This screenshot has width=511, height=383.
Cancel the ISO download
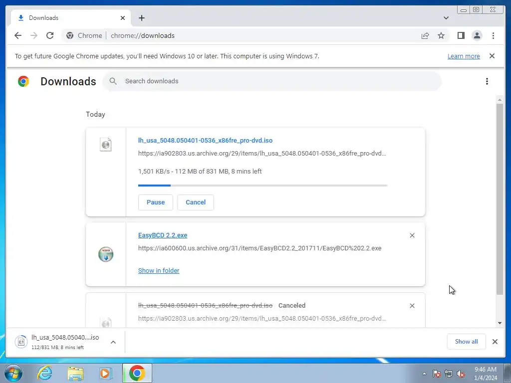[x=196, y=202]
